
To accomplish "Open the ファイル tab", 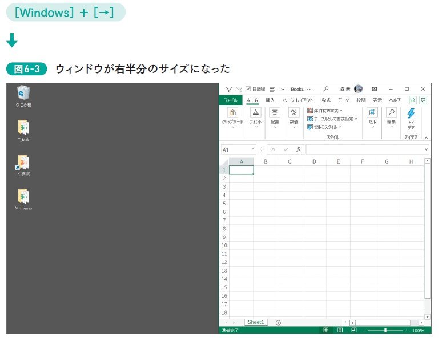I will pos(230,100).
